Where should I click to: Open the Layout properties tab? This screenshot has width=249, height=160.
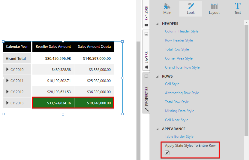(x=214, y=9)
